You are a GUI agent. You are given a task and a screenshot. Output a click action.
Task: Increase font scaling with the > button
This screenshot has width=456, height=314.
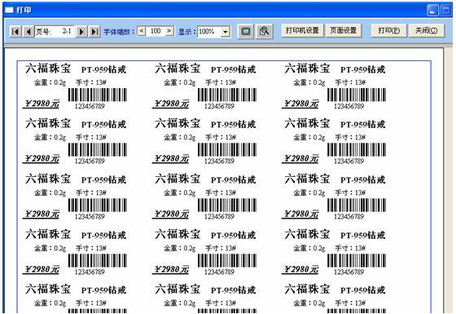tap(169, 31)
